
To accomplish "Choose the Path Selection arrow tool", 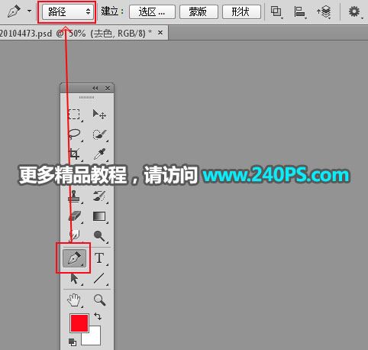I will (x=74, y=278).
